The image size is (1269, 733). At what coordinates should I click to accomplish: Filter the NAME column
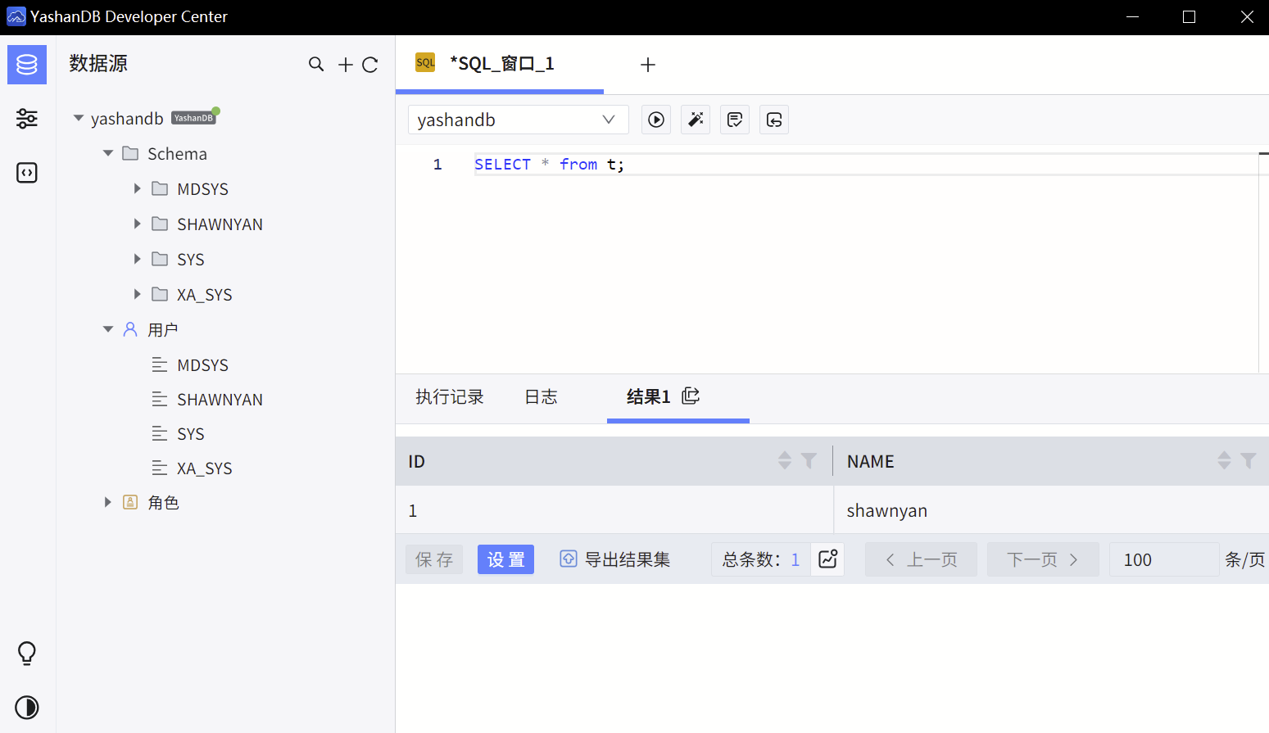pos(1248,461)
